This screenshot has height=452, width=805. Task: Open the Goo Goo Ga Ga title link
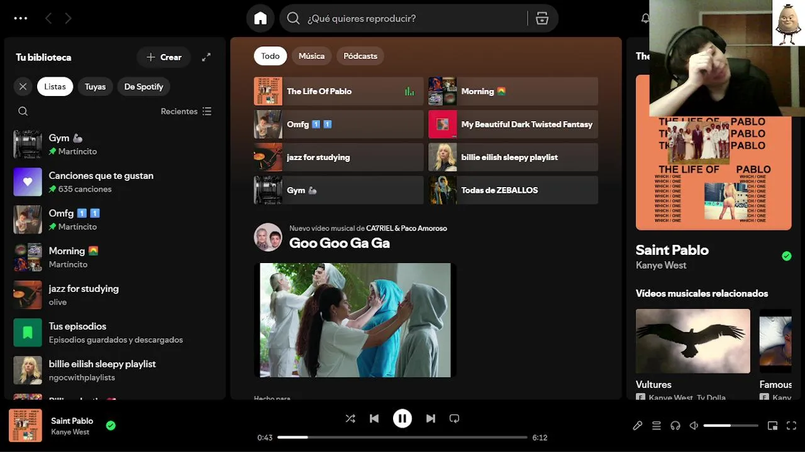pos(340,243)
